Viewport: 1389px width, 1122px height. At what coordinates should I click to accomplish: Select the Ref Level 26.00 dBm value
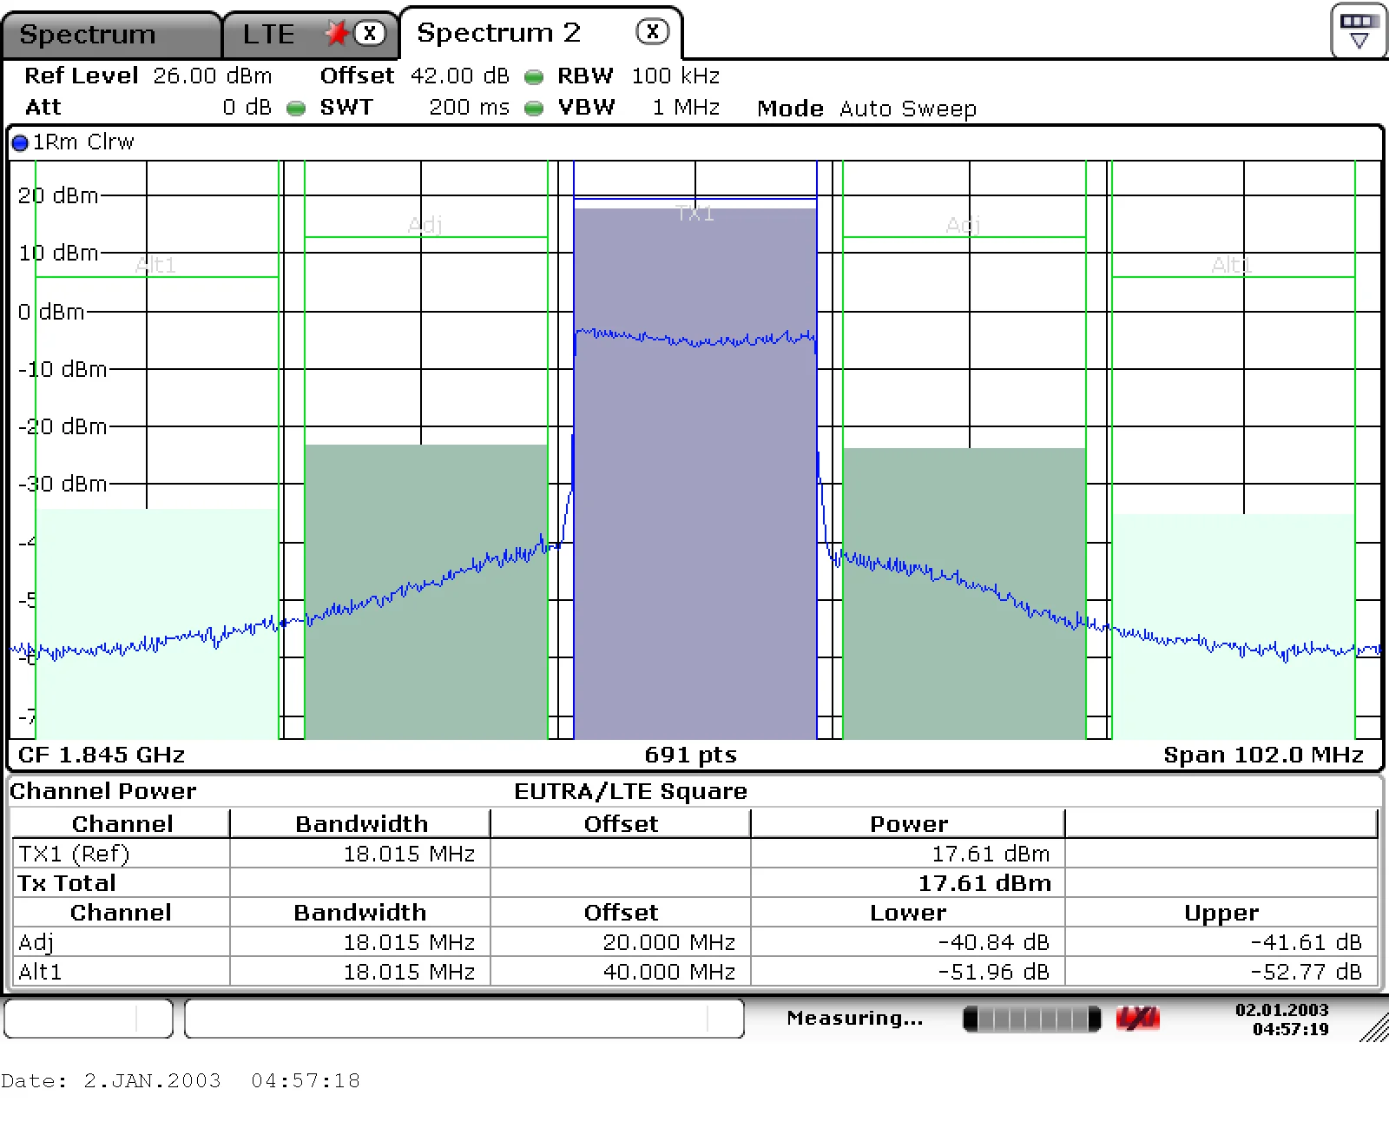(x=213, y=76)
